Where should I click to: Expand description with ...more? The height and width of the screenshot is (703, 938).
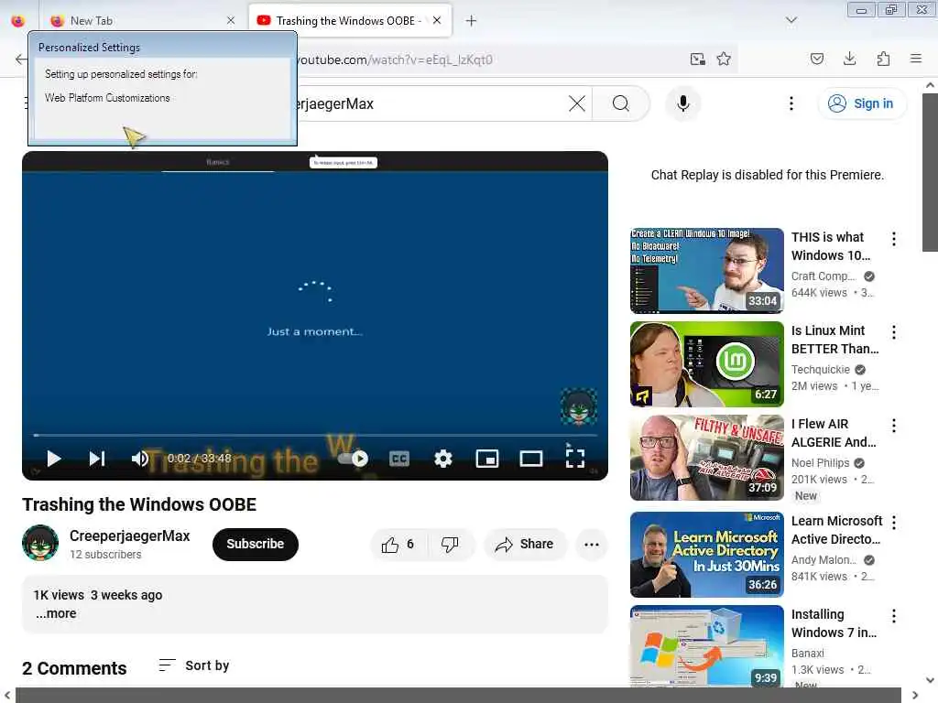click(56, 613)
